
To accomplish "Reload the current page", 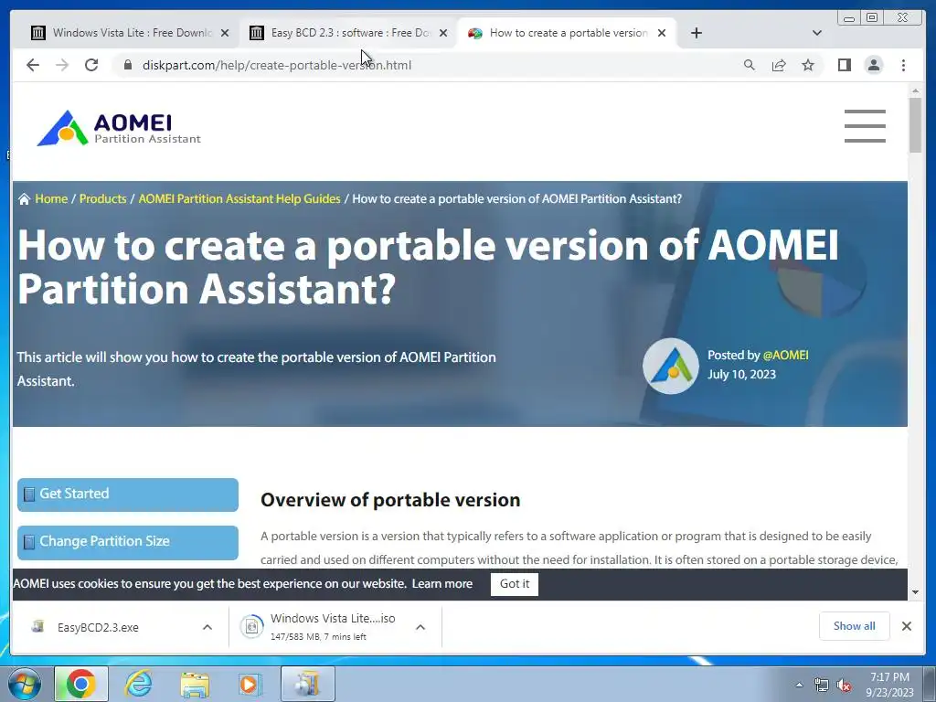I will pos(91,65).
